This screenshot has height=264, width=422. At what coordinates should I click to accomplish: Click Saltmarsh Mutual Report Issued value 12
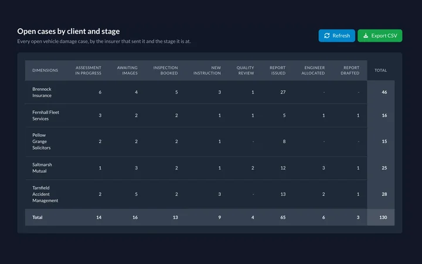coord(283,168)
